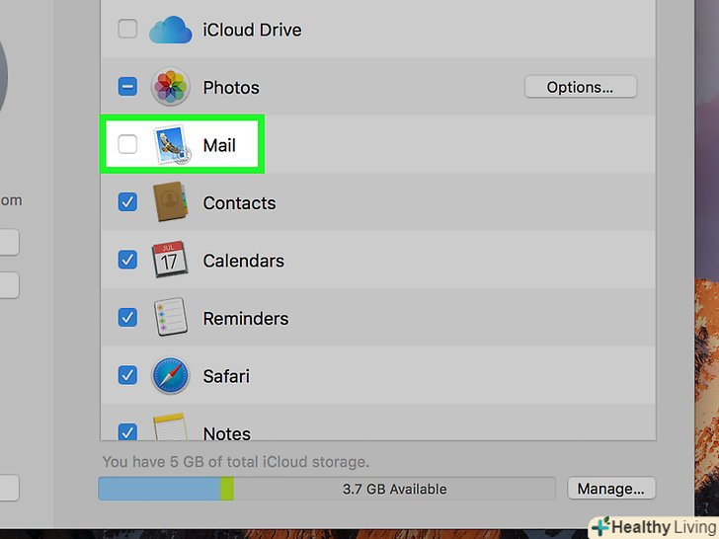Click the Reminders list icon
Screen dimensions: 719x539
click(170, 318)
